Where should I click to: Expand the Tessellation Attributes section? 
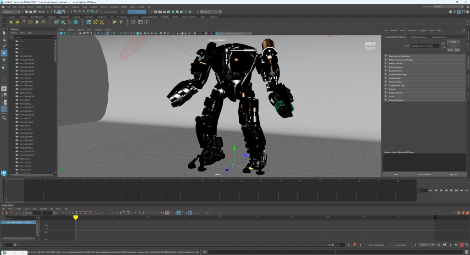click(x=398, y=56)
